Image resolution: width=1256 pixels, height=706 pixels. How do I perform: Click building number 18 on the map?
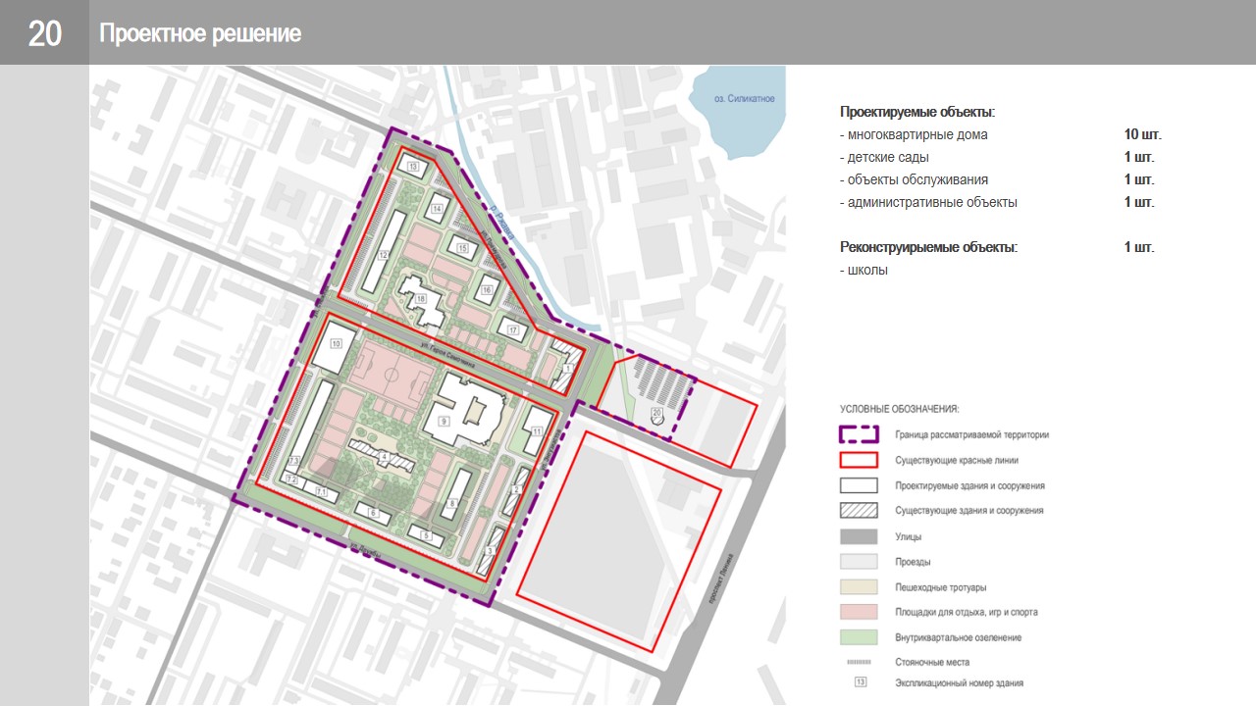(x=421, y=299)
